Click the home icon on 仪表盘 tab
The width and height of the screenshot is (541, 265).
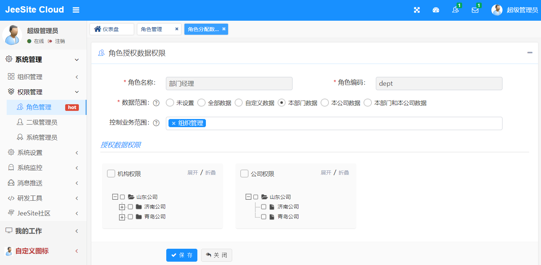point(98,29)
